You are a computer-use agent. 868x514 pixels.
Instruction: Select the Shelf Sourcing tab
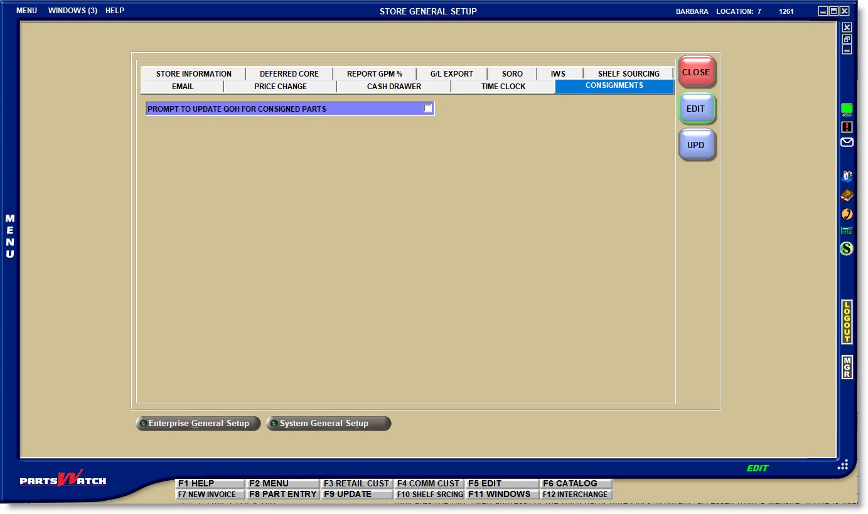(x=628, y=74)
